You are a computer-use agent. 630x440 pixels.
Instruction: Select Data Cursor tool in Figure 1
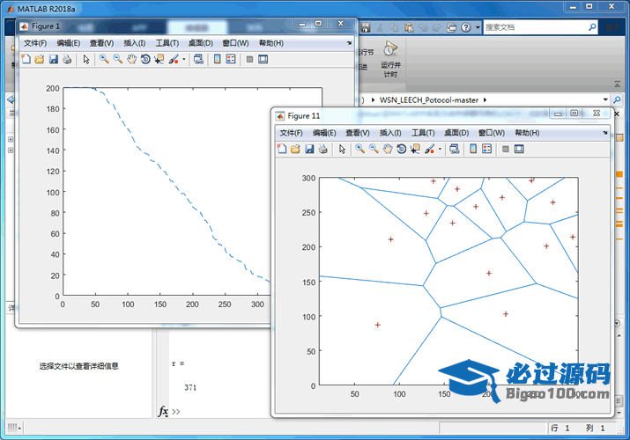click(x=159, y=59)
